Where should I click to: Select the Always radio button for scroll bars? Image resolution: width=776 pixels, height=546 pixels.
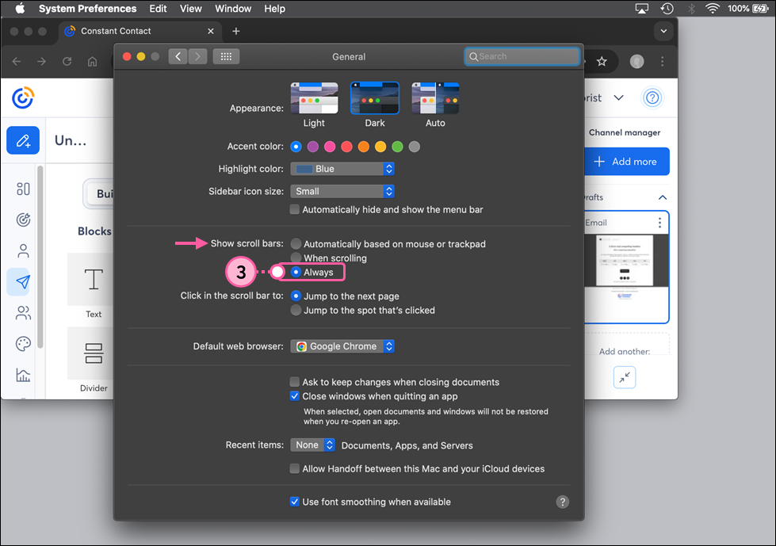tap(295, 272)
